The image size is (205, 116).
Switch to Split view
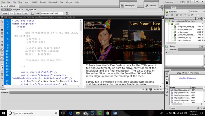tap(11, 13)
